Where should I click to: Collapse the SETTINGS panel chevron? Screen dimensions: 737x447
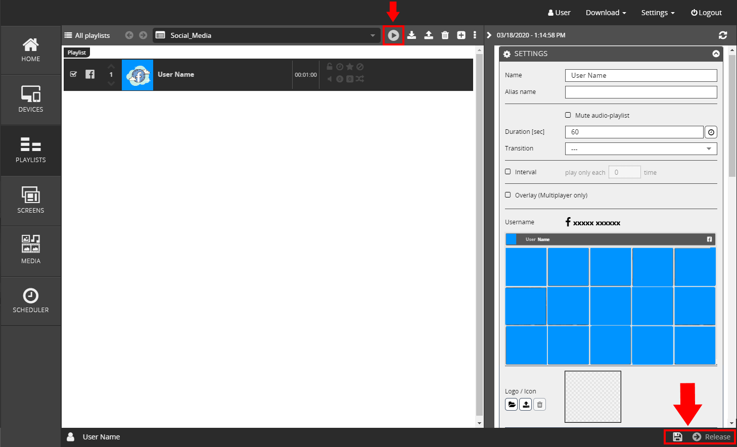pos(716,54)
